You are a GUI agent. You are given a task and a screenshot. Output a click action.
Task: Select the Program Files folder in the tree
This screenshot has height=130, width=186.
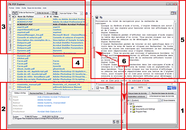point(141,112)
